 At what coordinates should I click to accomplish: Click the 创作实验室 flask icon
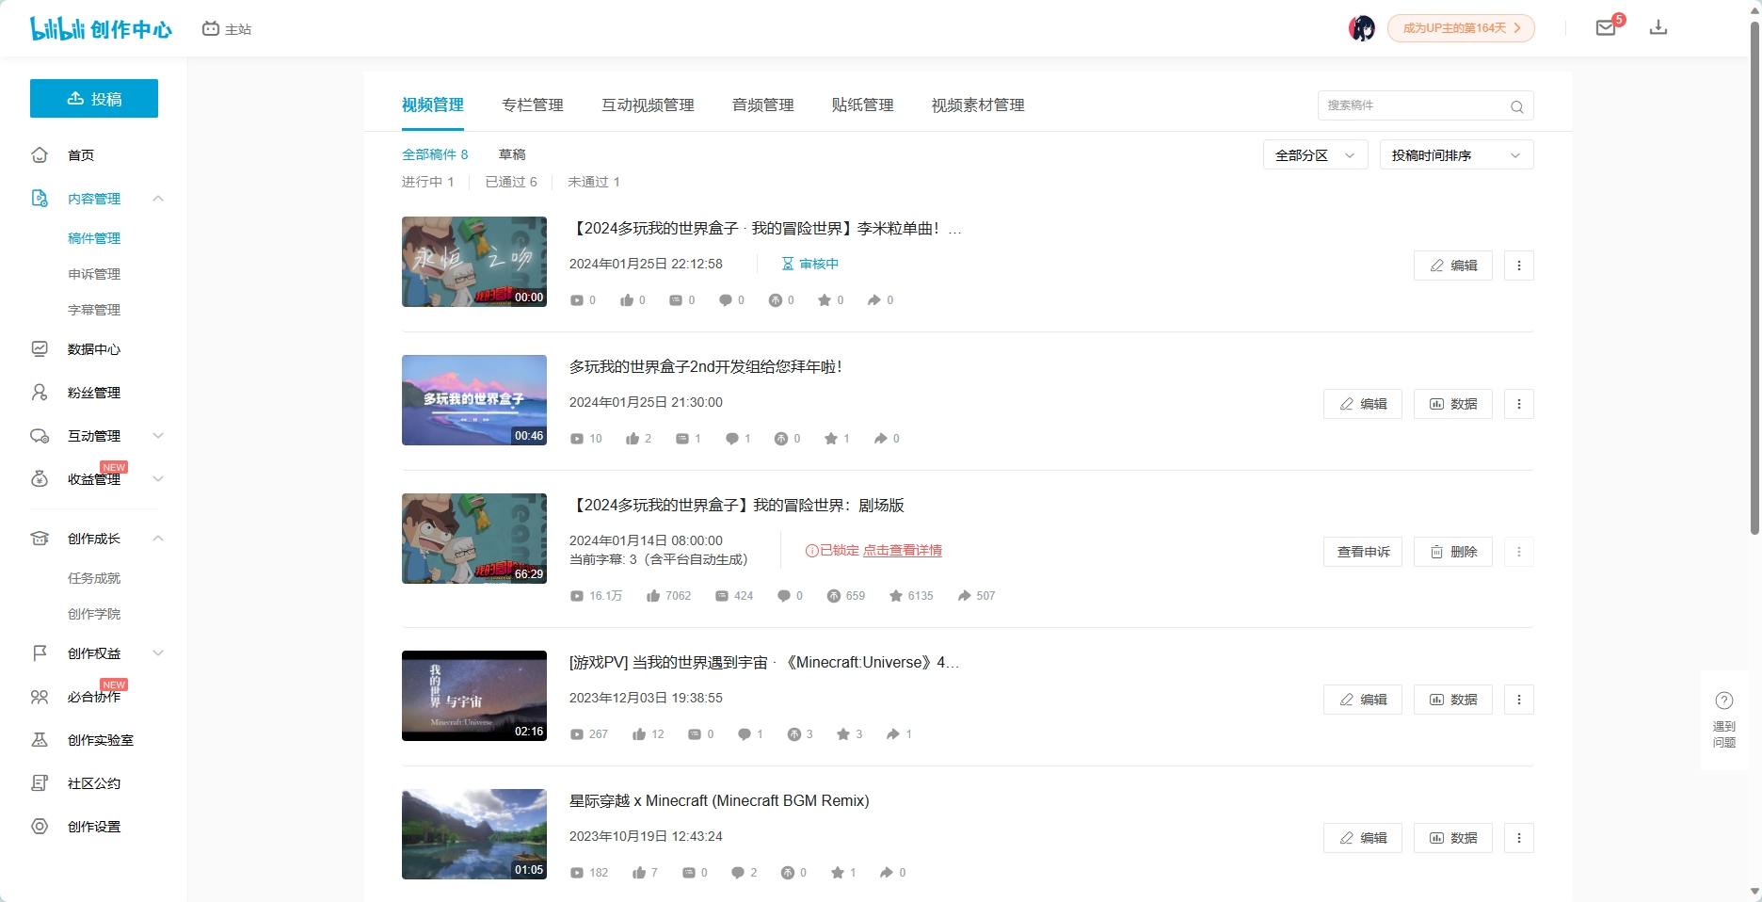[40, 740]
